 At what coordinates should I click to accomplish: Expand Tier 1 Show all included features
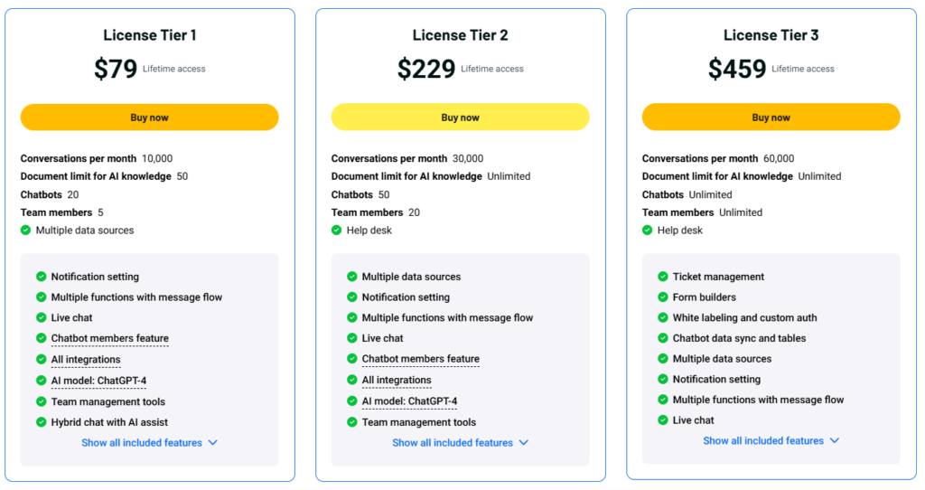coord(149,443)
